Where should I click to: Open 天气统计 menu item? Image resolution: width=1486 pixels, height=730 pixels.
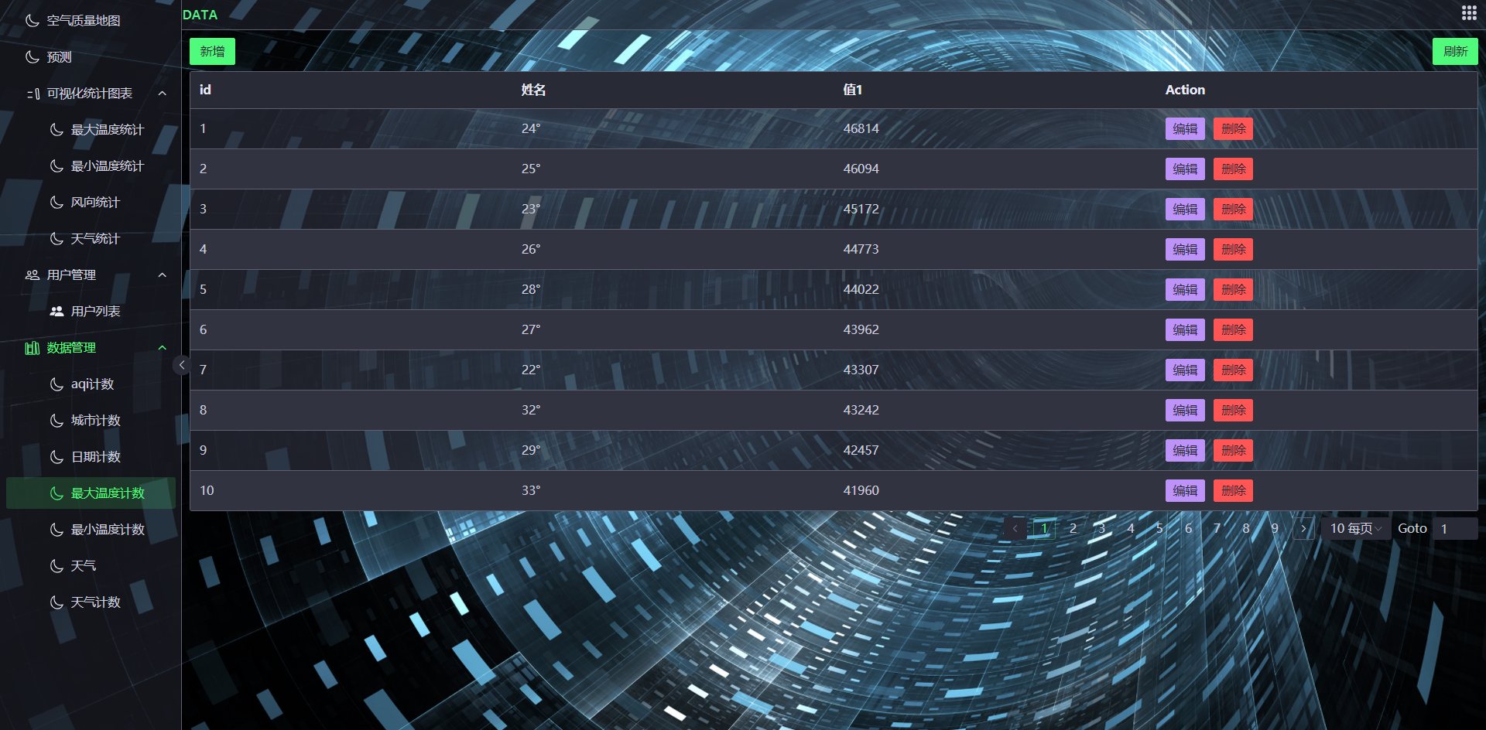tap(91, 238)
